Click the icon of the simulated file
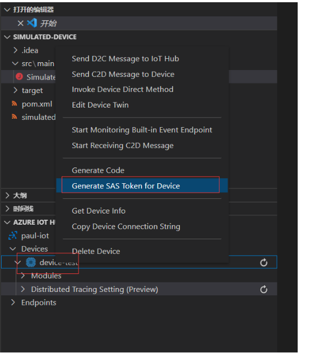Viewport: 310px width, 353px height. (15, 117)
